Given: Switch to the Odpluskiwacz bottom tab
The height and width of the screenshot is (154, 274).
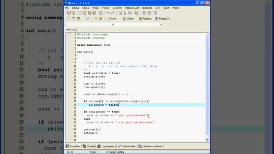Looking at the screenshot, I should [x=127, y=146].
